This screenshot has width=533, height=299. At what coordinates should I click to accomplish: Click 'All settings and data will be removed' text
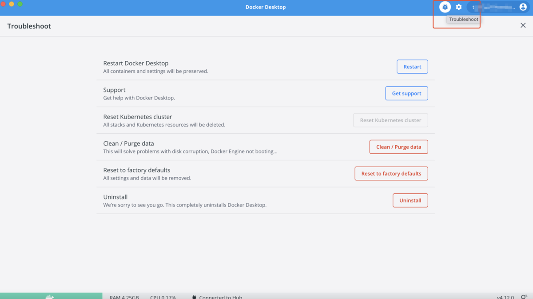tap(147, 178)
